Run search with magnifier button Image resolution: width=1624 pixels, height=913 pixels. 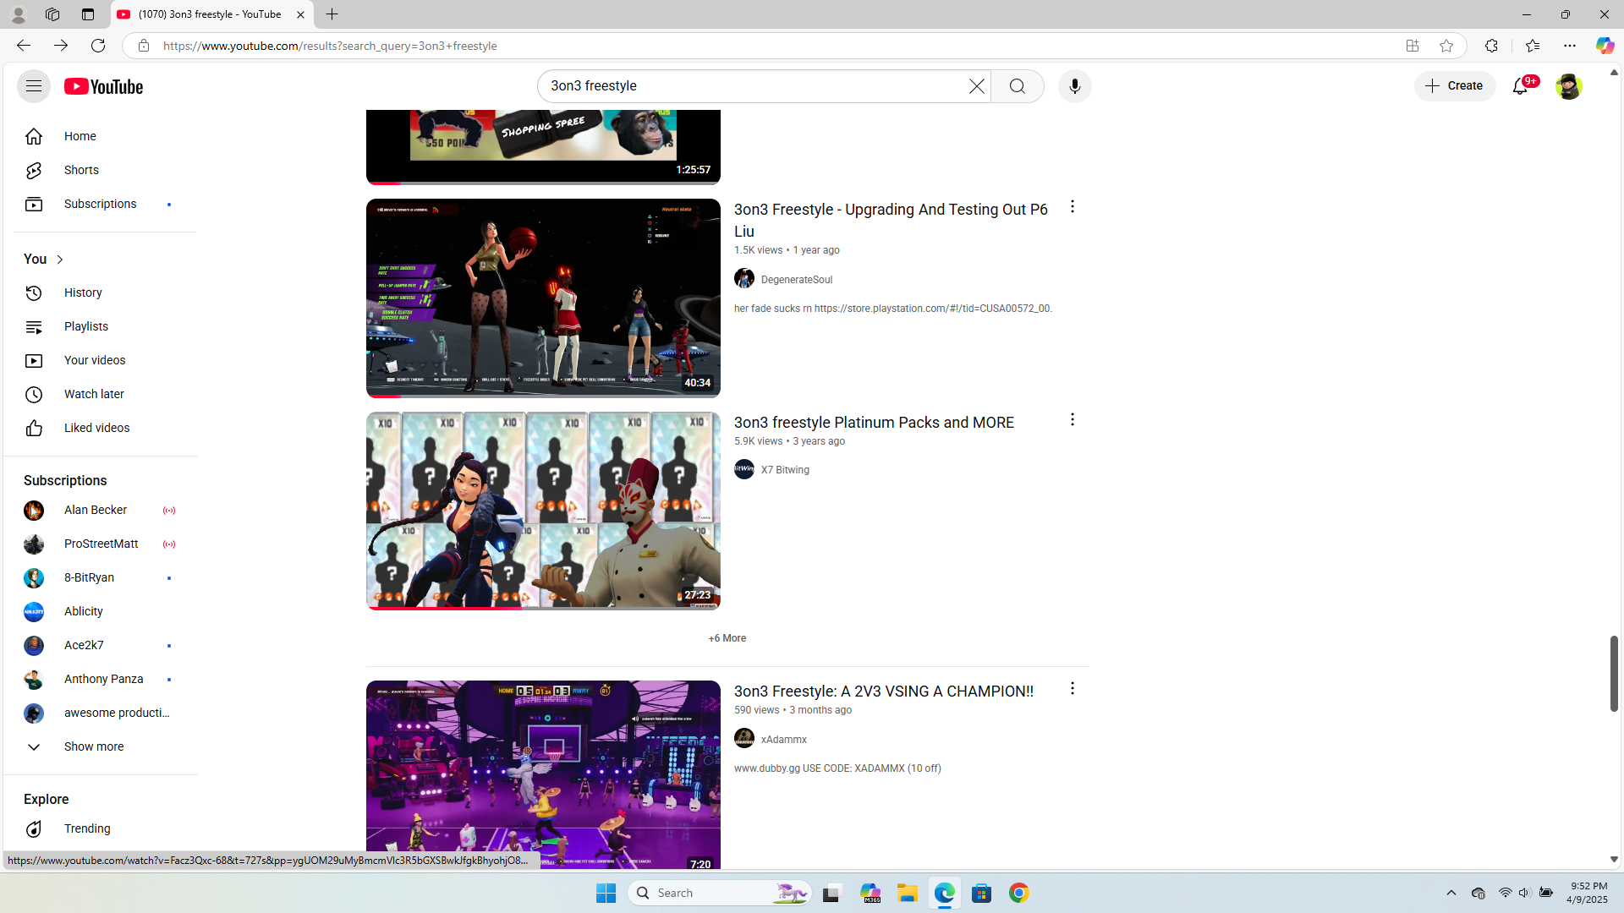pyautogui.click(x=1018, y=86)
